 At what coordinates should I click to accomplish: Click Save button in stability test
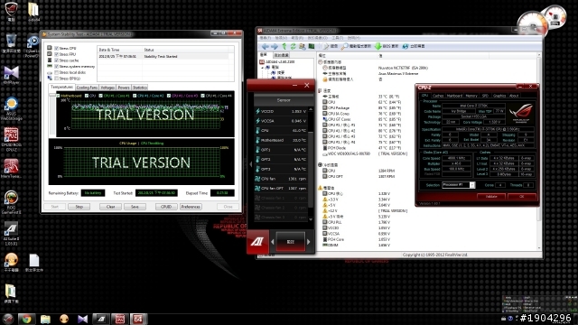pos(135,207)
